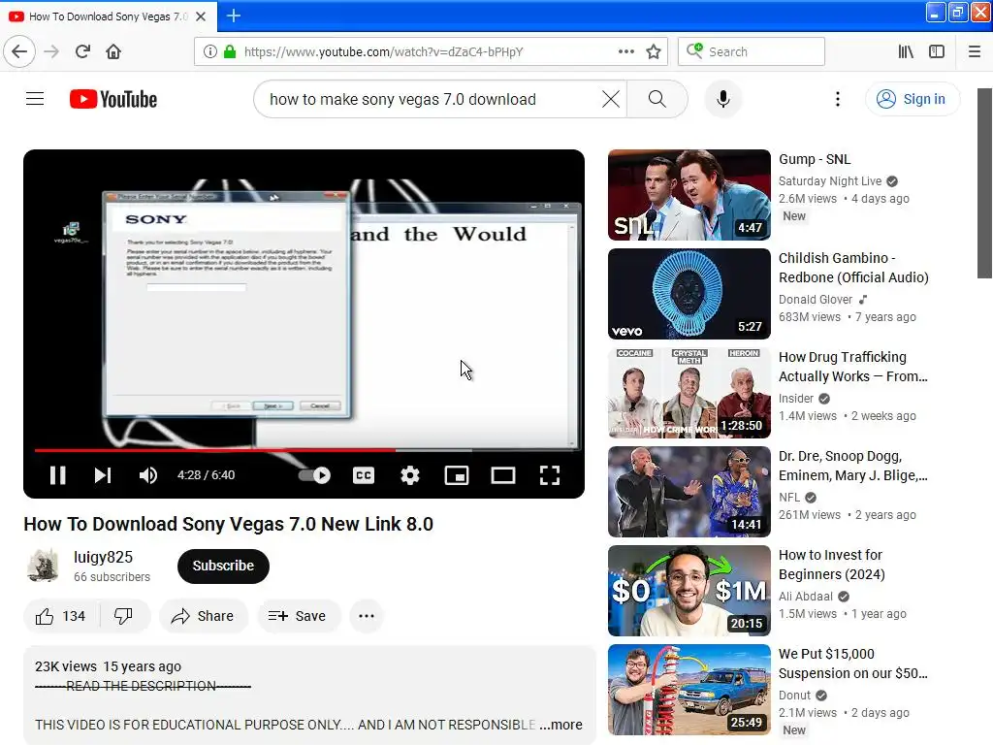Open Gump - SNL video thumbnail
The image size is (993, 745).
[x=689, y=195]
